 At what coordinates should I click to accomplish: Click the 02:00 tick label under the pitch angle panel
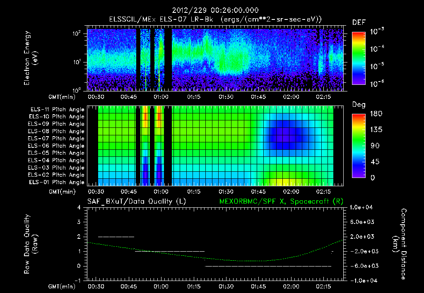[291, 192]
